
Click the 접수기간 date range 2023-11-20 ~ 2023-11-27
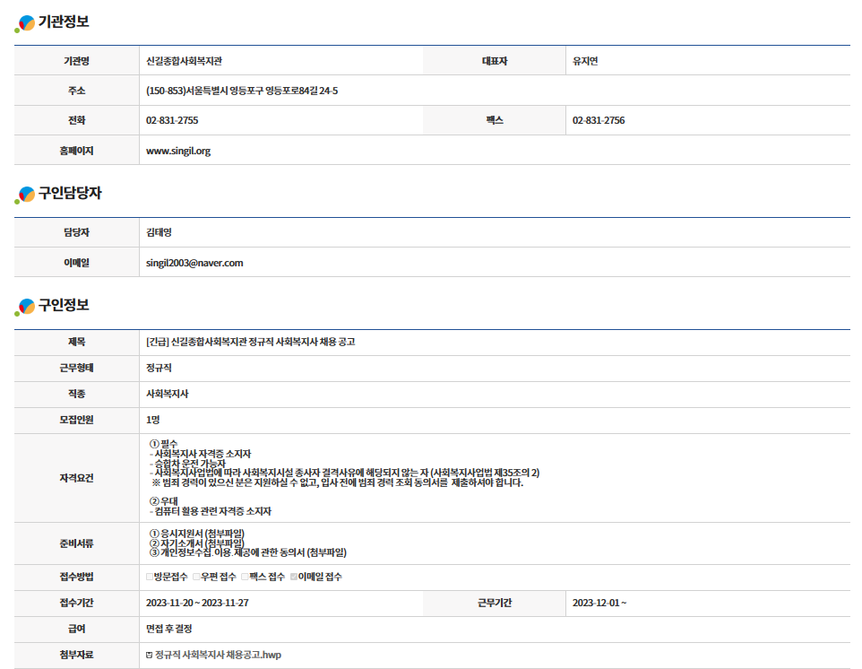(197, 603)
